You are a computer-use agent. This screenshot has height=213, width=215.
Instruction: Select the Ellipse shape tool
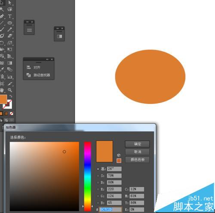[10, 23]
